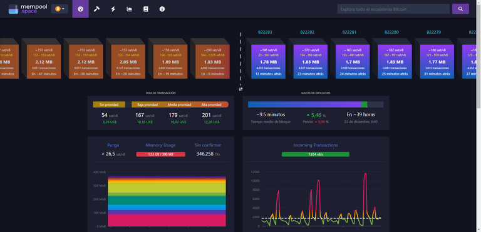
Task: Open block number 822283 link
Action: click(265, 32)
